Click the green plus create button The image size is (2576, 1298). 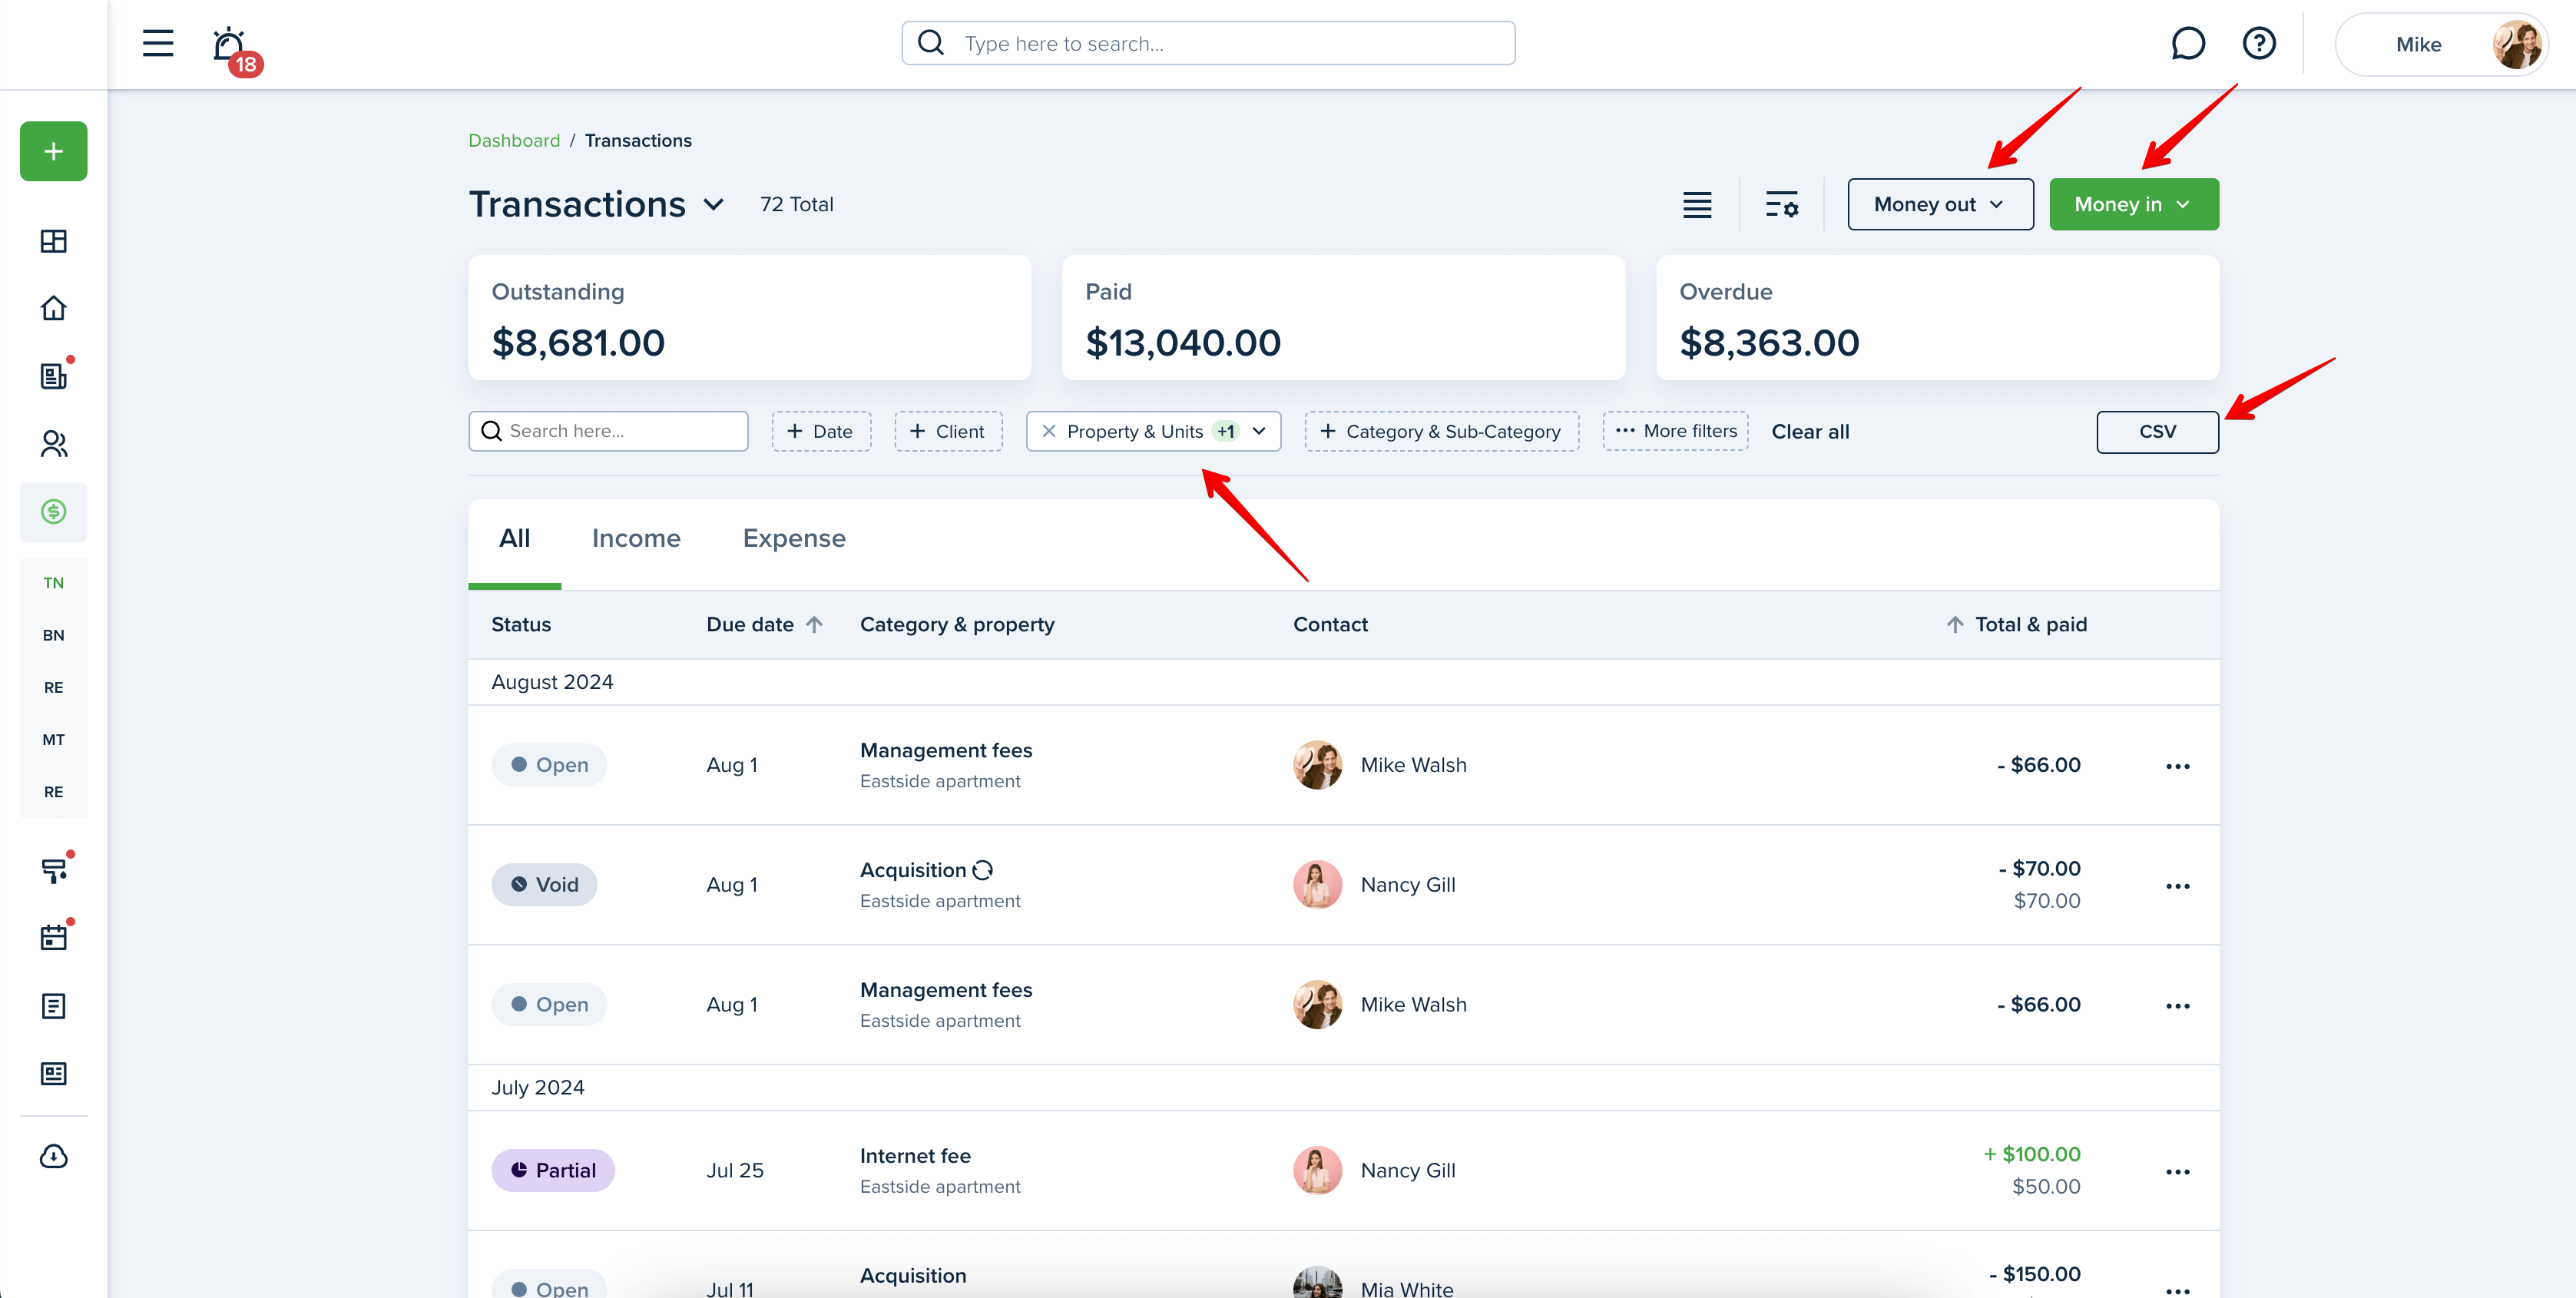[54, 151]
